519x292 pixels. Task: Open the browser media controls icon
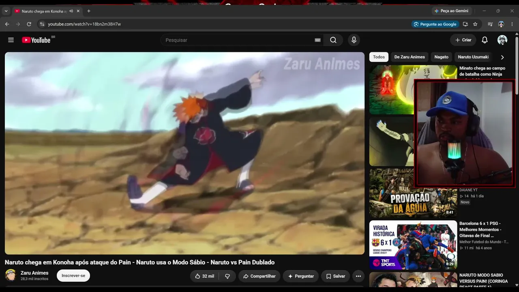pyautogui.click(x=490, y=24)
